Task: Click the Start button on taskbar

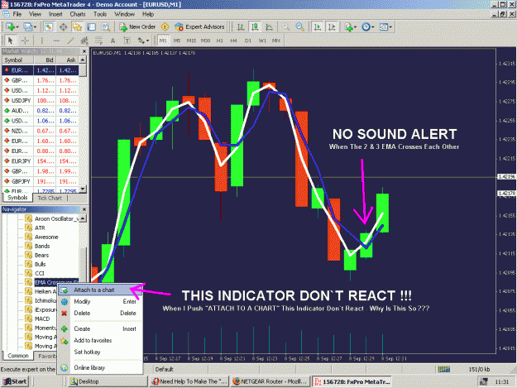Action: point(15,381)
